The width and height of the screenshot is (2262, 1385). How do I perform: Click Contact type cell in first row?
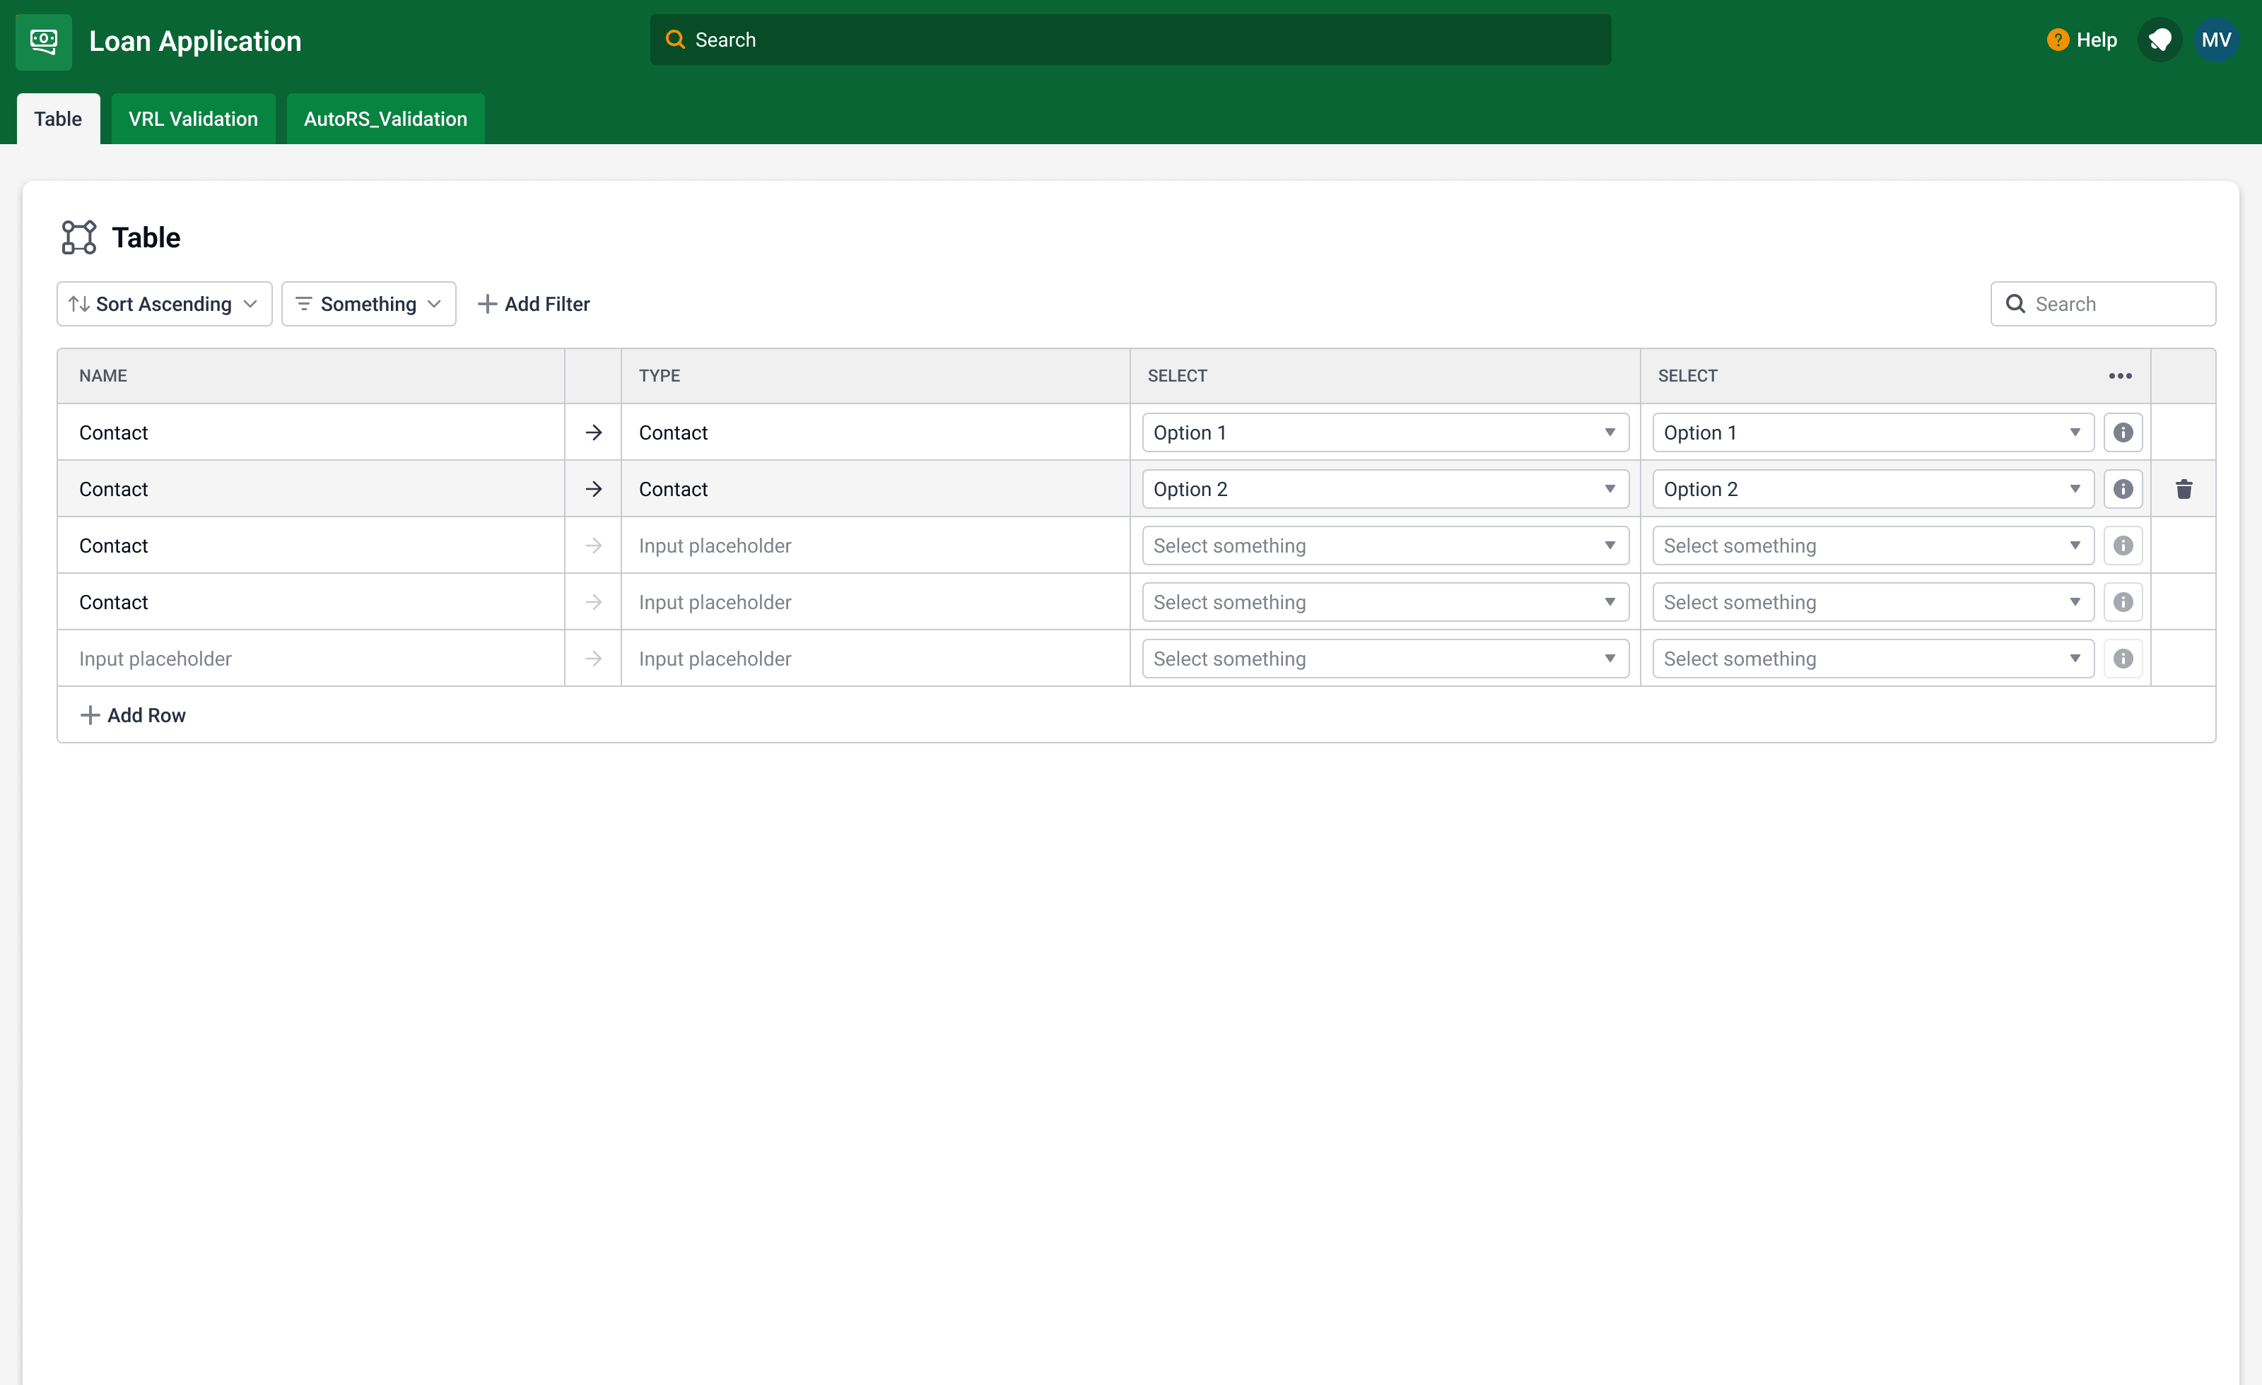[x=875, y=433]
